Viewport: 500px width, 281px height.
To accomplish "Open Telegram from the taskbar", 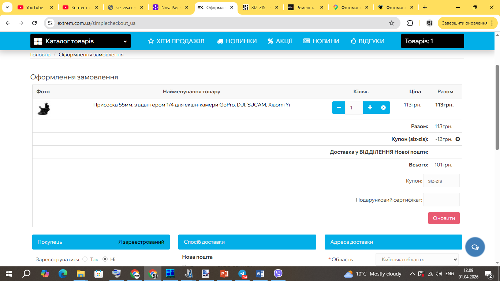I will (242, 273).
